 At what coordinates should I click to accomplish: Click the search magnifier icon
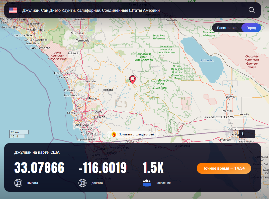point(251,10)
